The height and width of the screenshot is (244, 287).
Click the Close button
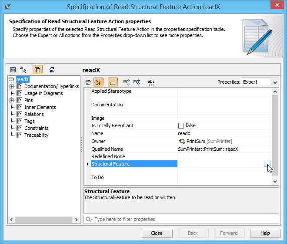(x=157, y=233)
